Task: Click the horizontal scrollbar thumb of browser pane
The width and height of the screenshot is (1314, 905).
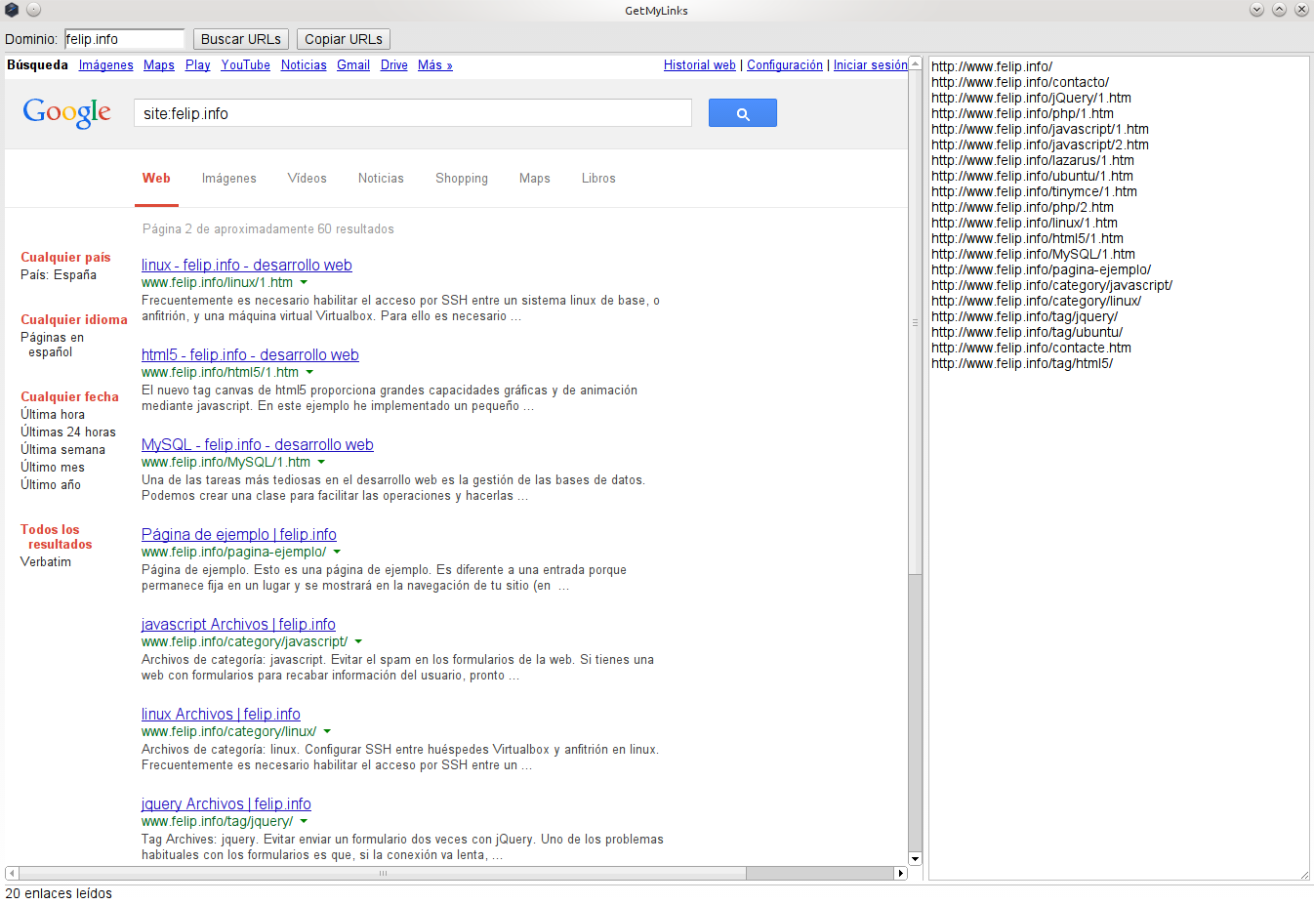Action: (383, 873)
